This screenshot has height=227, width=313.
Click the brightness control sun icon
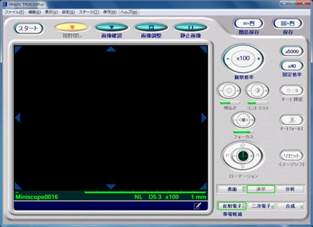[229, 91]
